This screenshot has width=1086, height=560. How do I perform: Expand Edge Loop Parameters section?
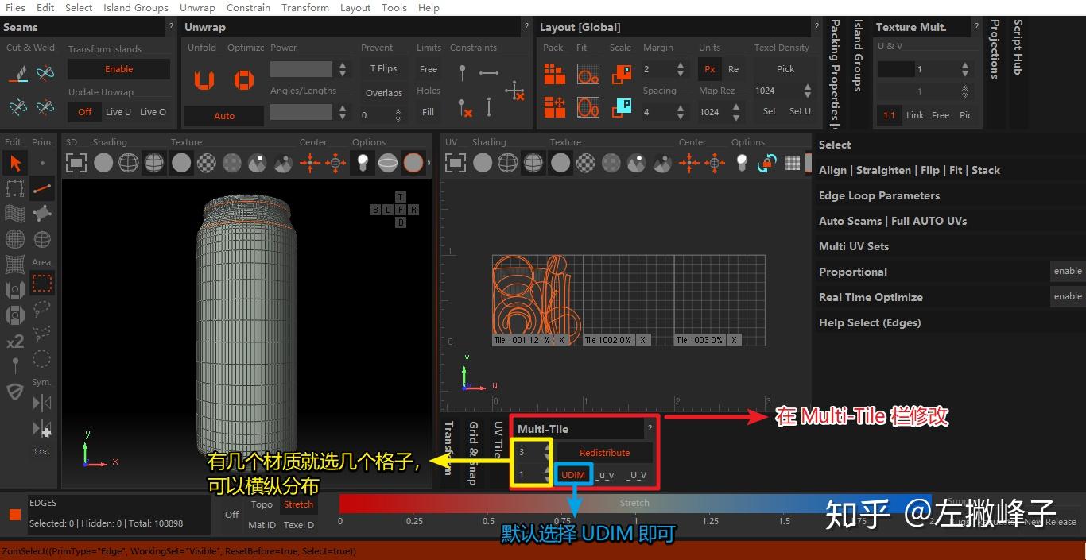(x=879, y=195)
